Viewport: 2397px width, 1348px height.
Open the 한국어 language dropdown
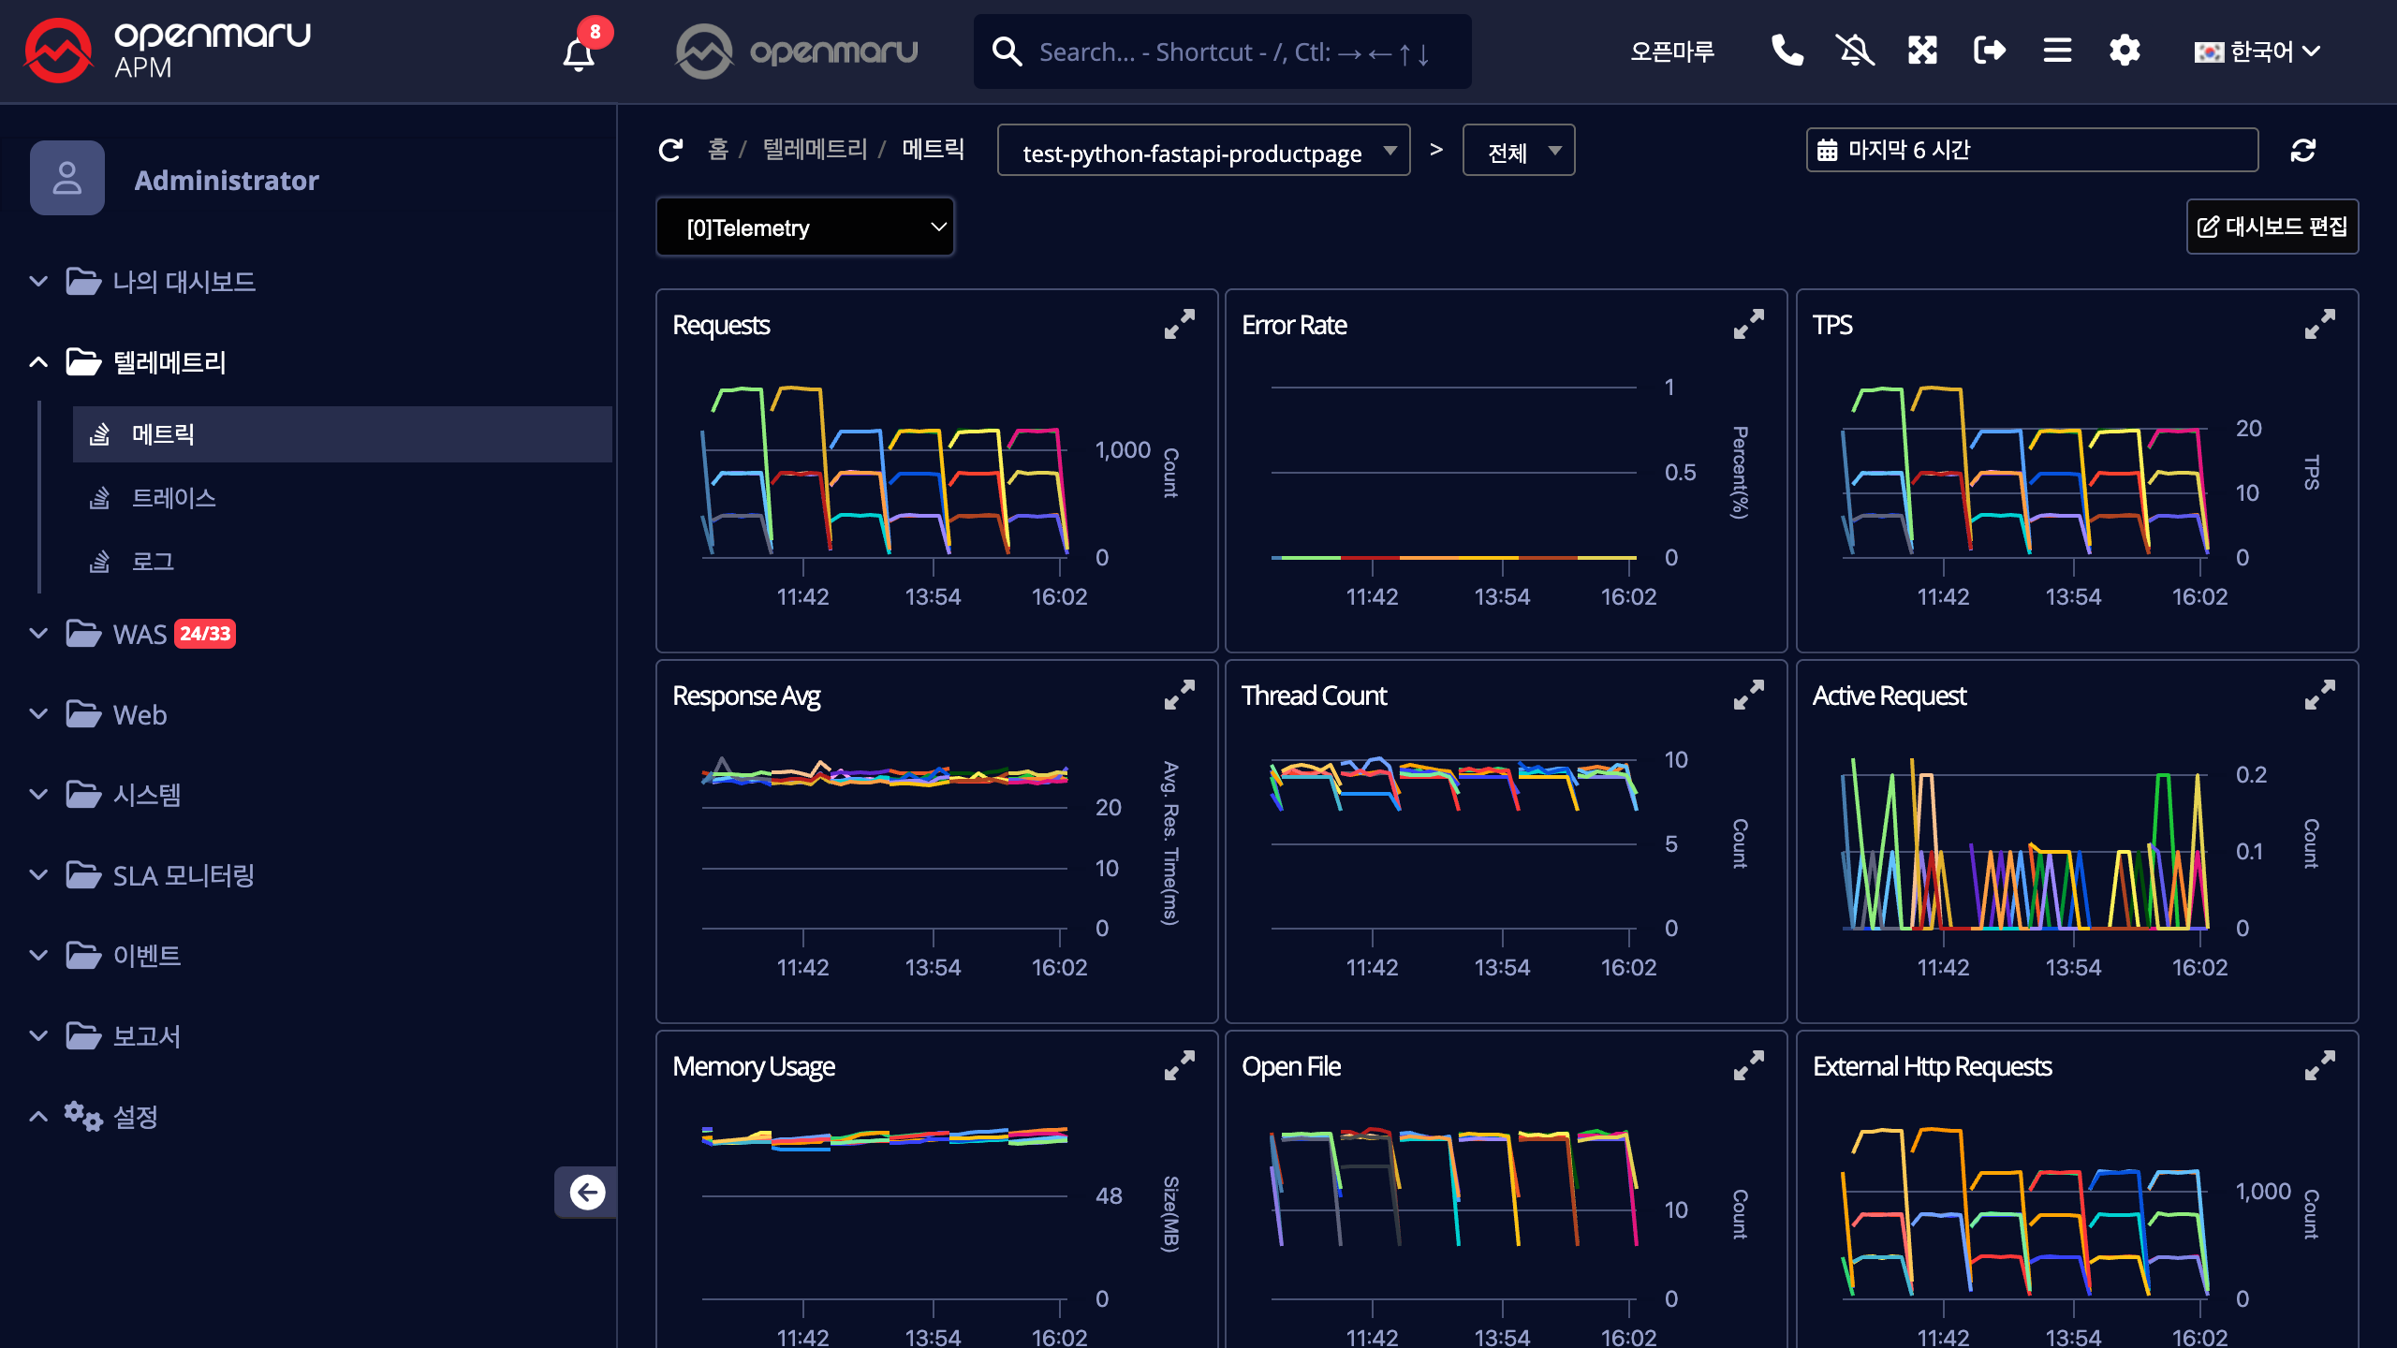tap(2257, 51)
